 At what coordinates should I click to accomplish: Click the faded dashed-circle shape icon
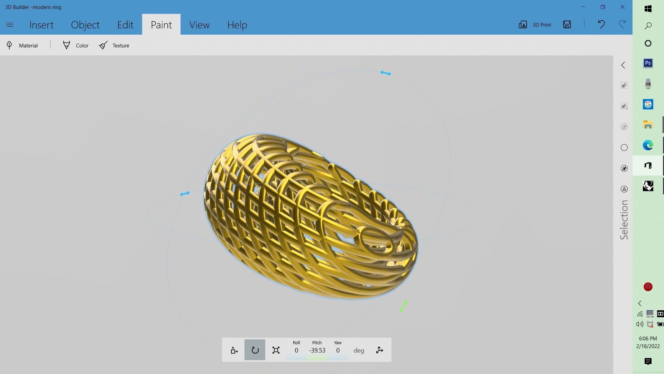pos(624,127)
